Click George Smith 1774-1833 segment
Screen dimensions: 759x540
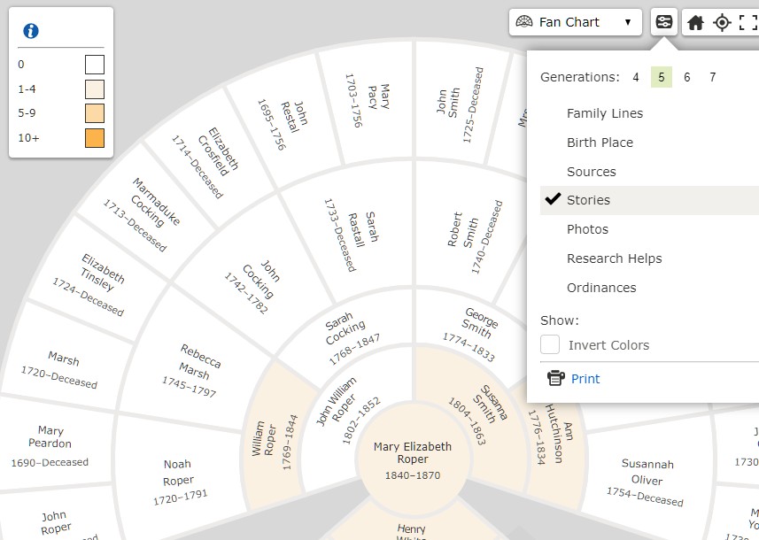472,334
